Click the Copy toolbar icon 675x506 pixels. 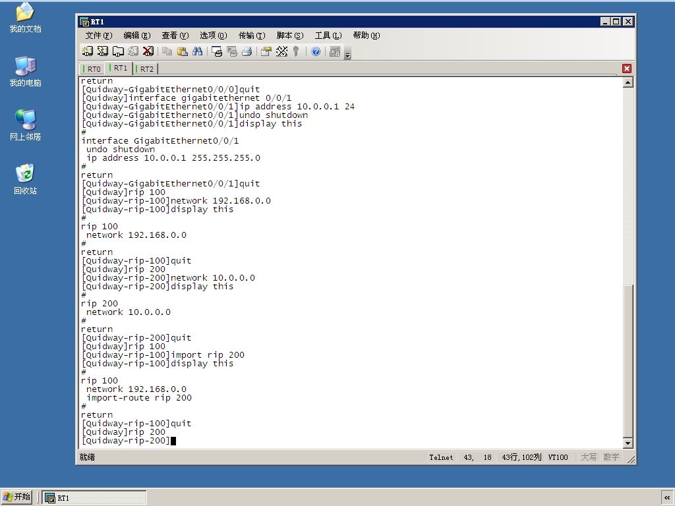pyautogui.click(x=167, y=51)
